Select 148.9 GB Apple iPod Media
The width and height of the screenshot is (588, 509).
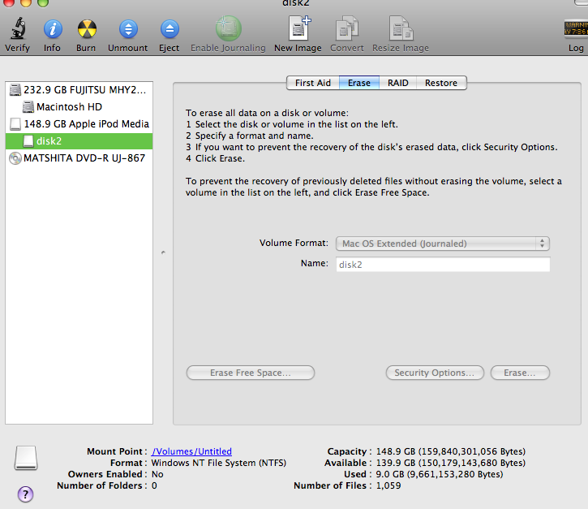[x=79, y=124]
